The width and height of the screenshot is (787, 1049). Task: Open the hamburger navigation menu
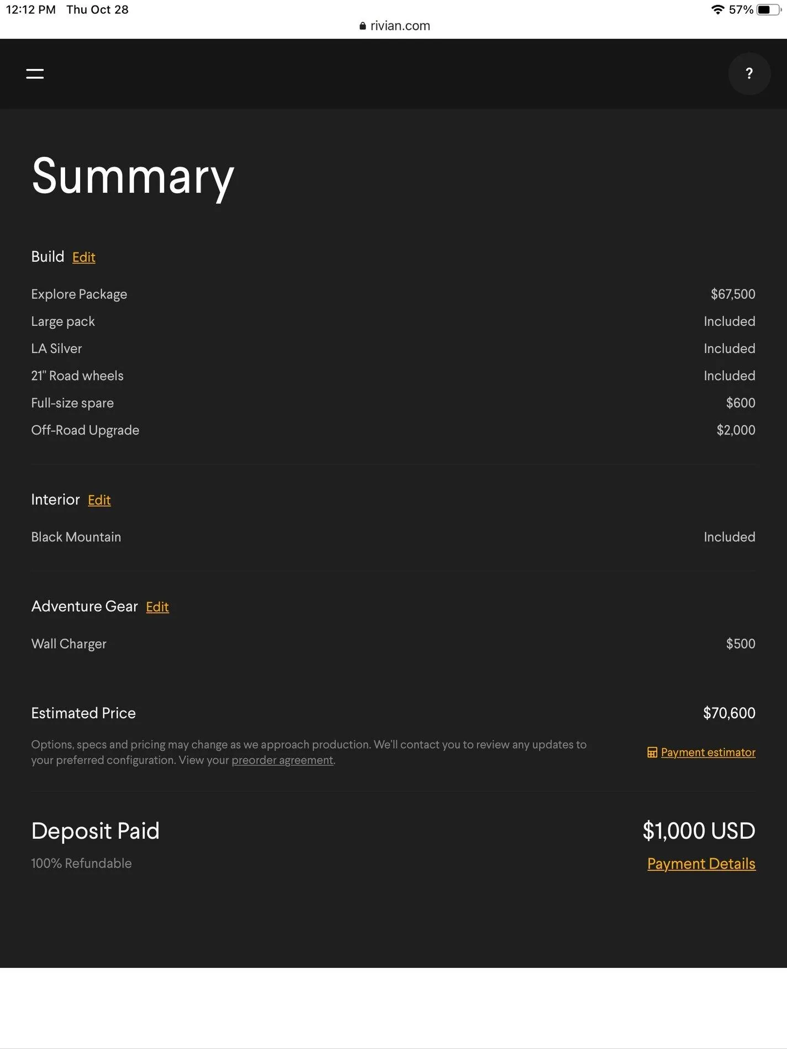tap(35, 73)
